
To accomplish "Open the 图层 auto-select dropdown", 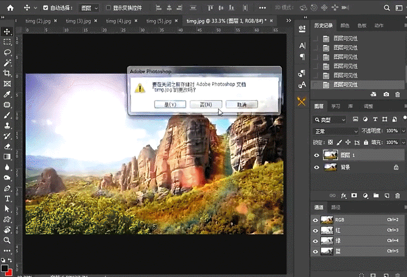I will click(89, 8).
